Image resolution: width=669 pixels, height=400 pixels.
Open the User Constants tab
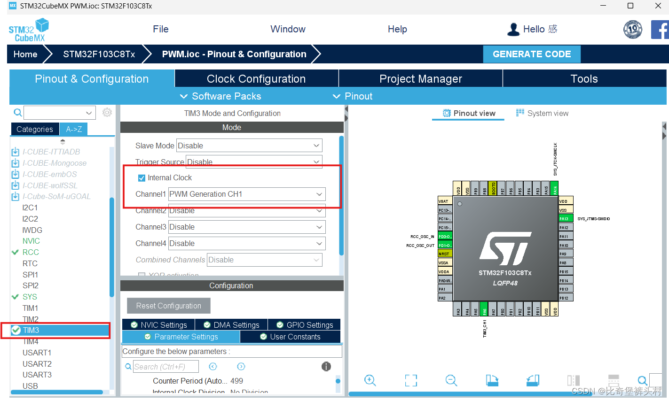290,337
